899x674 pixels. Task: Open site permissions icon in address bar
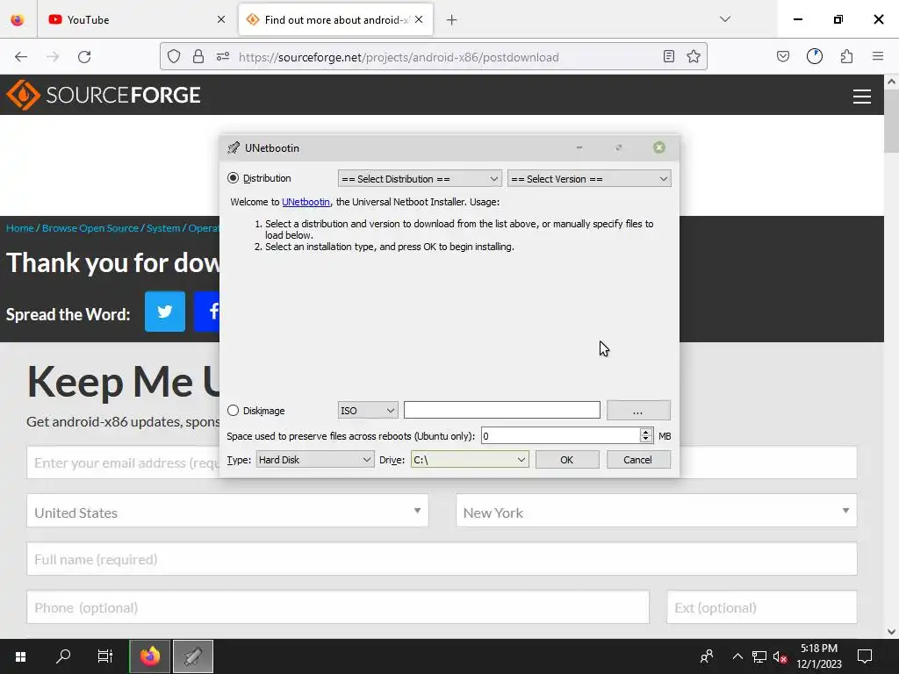pos(223,57)
